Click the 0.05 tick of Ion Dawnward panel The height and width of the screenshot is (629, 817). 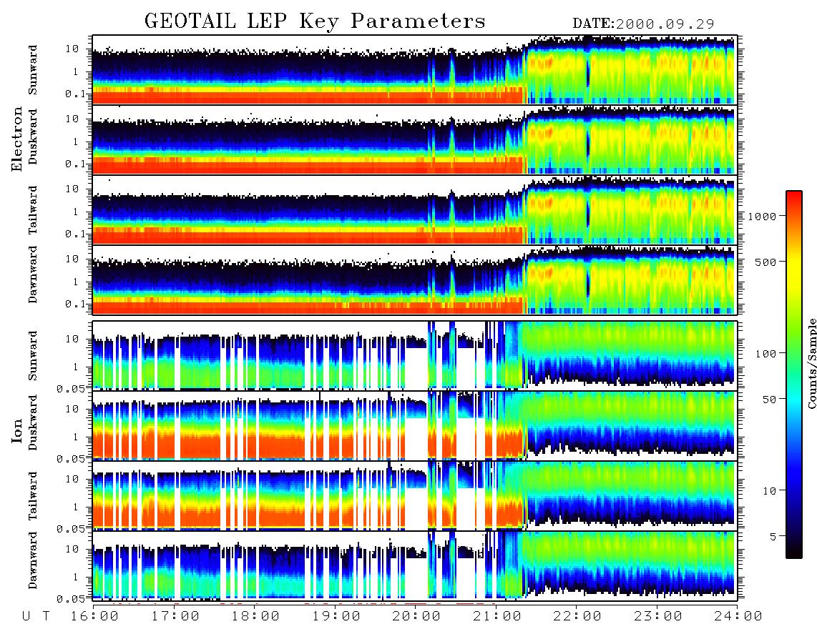click(x=72, y=599)
